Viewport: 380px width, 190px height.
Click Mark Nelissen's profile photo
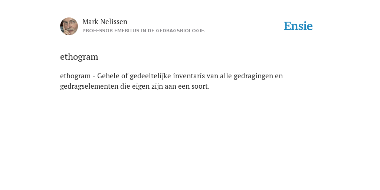[69, 26]
